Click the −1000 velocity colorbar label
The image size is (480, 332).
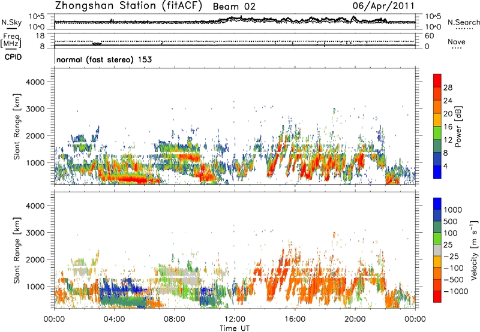coord(456,291)
